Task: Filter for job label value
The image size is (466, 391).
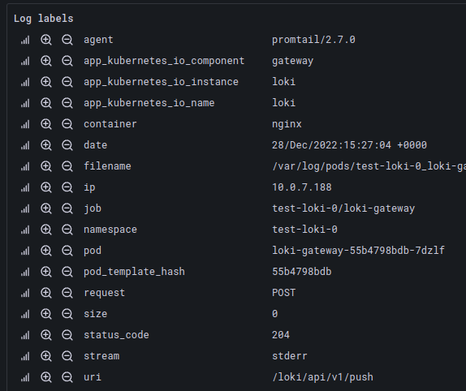Action: [46, 208]
